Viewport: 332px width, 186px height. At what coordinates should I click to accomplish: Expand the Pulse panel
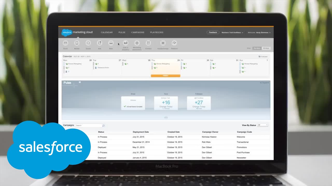(264, 83)
